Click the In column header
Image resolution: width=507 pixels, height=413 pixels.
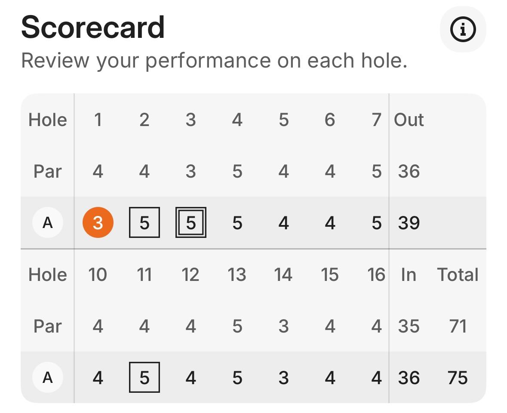point(409,274)
